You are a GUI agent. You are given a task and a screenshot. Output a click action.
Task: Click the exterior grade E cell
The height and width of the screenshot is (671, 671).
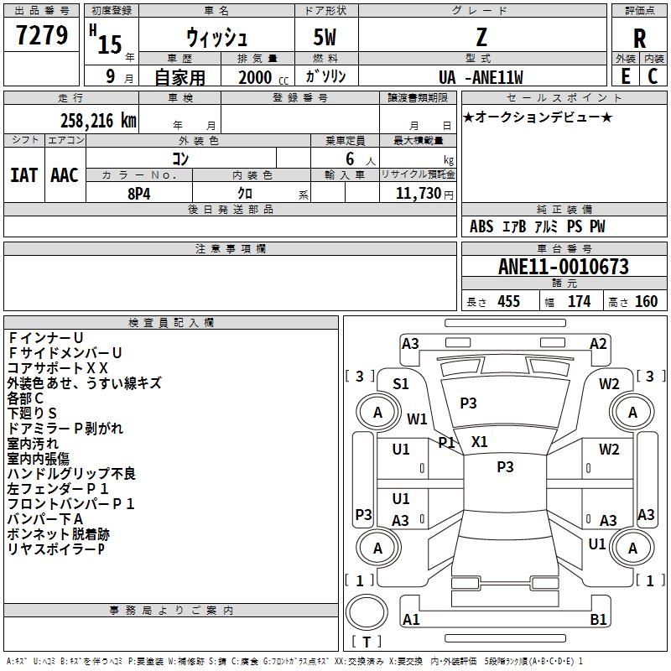[x=626, y=75]
